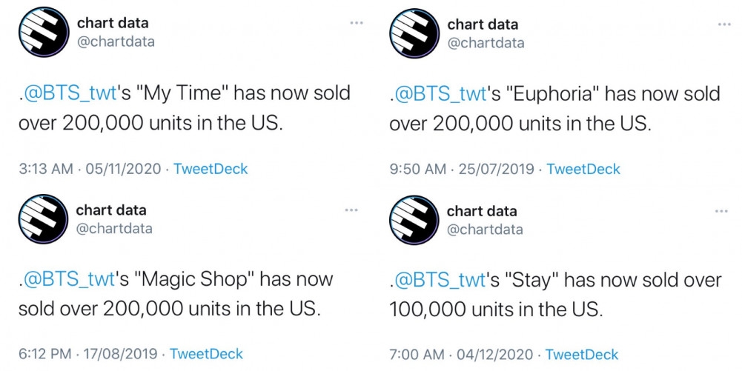Open @BTS_twt mention in Euphoria tweet
The height and width of the screenshot is (371, 742).
(x=440, y=94)
